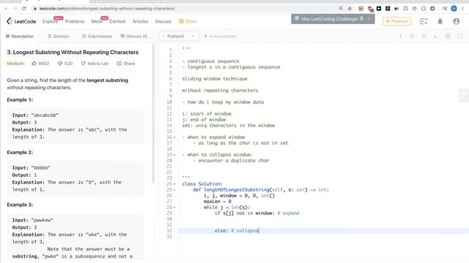Image resolution: width=469 pixels, height=263 pixels.
Task: Open editor settings clock-shaped icon
Action: coord(448,36)
